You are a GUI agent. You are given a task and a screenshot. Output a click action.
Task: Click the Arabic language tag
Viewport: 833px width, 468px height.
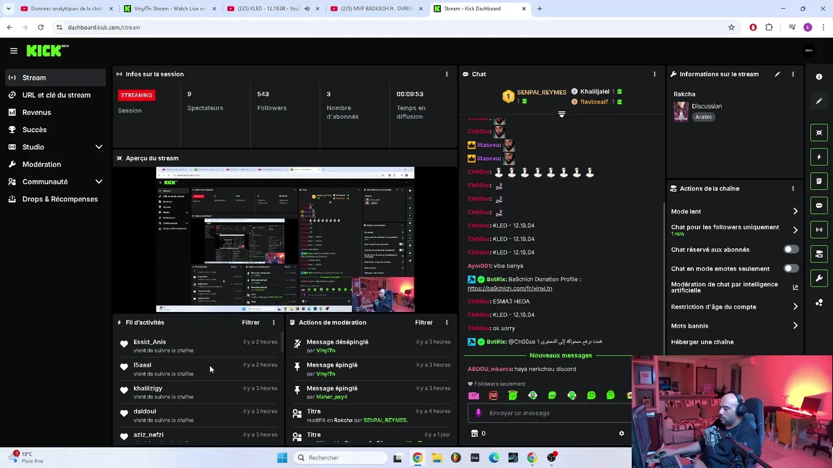coord(703,117)
